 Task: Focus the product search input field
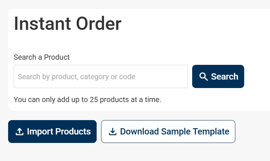(x=100, y=77)
